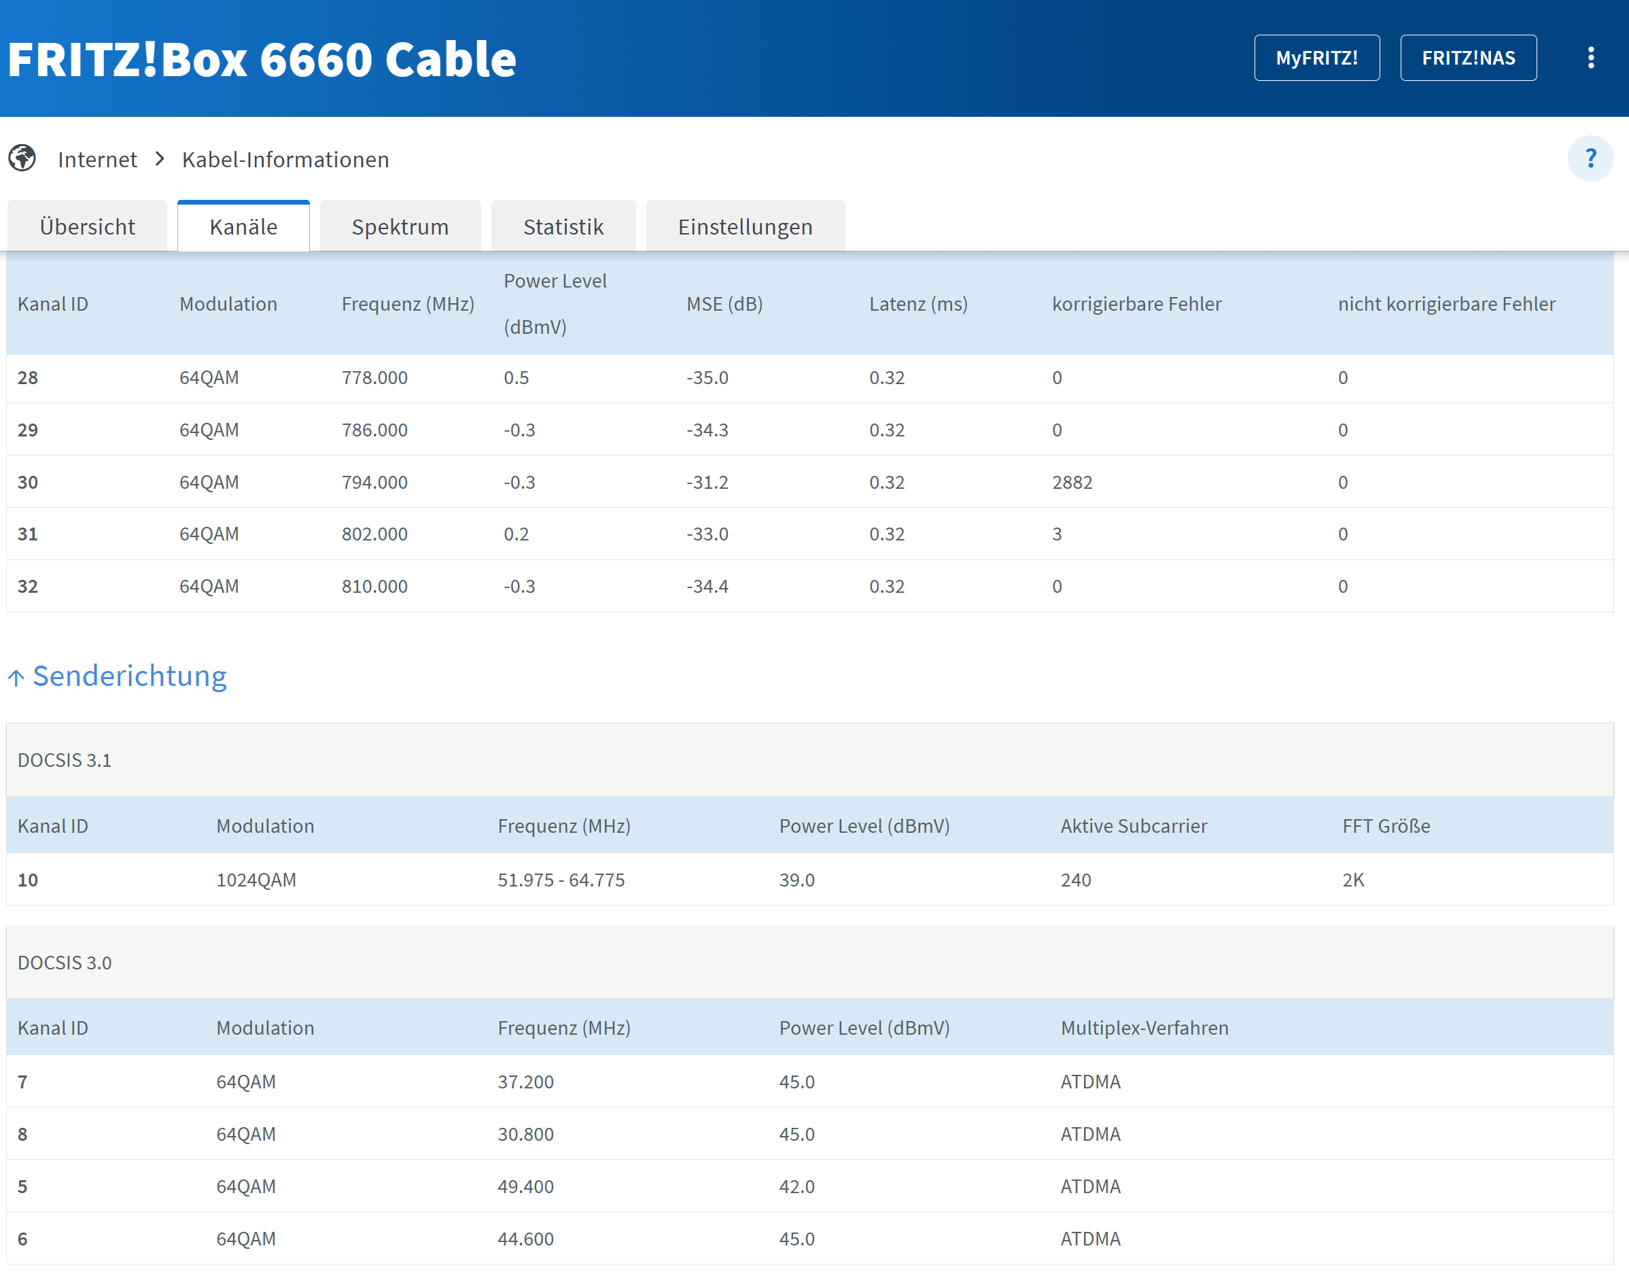Click FFT size value 2K

(x=1353, y=879)
